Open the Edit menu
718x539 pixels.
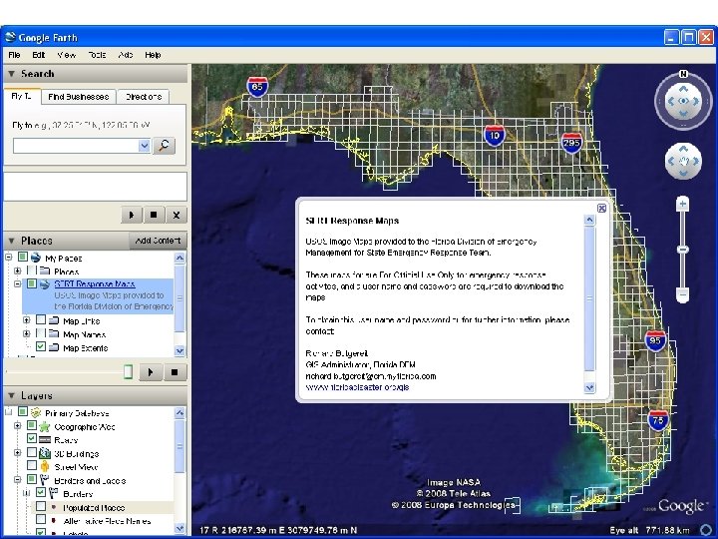(39, 55)
